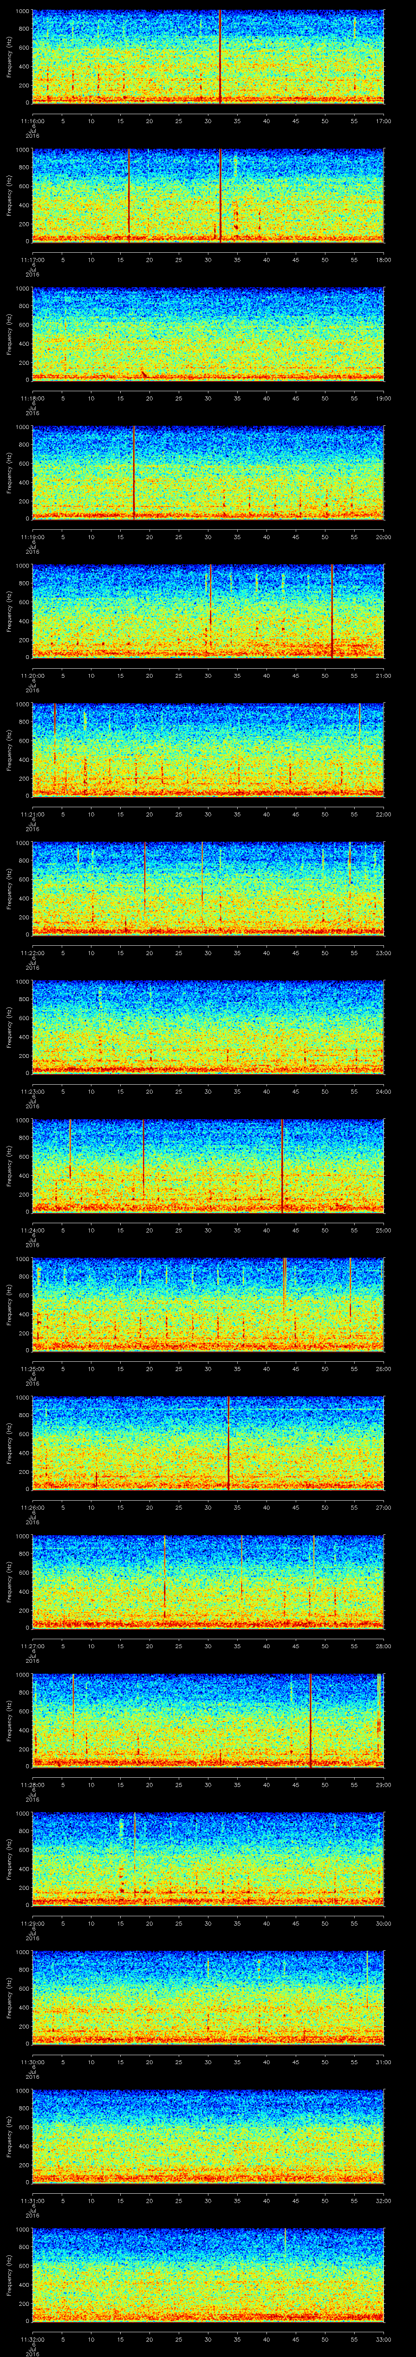Click the red broadband spike in the 11:19:00 spectrogram
The width and height of the screenshot is (416, 2357).
(134, 472)
